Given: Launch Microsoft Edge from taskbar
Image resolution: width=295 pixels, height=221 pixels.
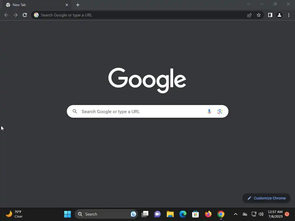Looking at the screenshot, I should click(x=183, y=214).
